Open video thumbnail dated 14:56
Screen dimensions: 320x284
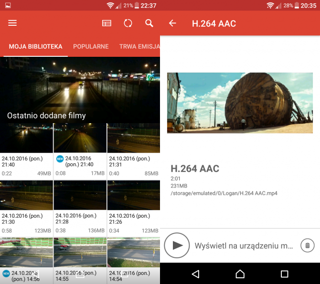pyautogui.click(x=26, y=252)
